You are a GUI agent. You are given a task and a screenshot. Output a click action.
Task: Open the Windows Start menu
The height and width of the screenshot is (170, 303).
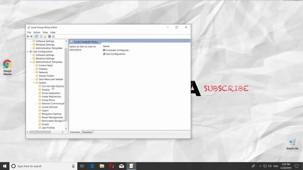tap(5, 166)
